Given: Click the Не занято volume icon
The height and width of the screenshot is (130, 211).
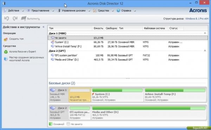Looking at the screenshot, I should (53, 38).
